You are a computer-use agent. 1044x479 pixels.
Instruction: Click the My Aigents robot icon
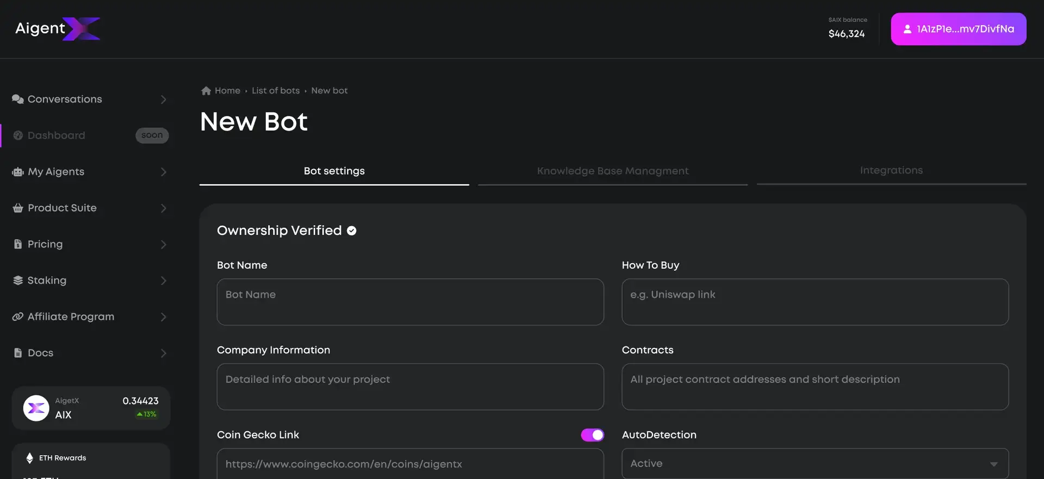click(x=17, y=172)
